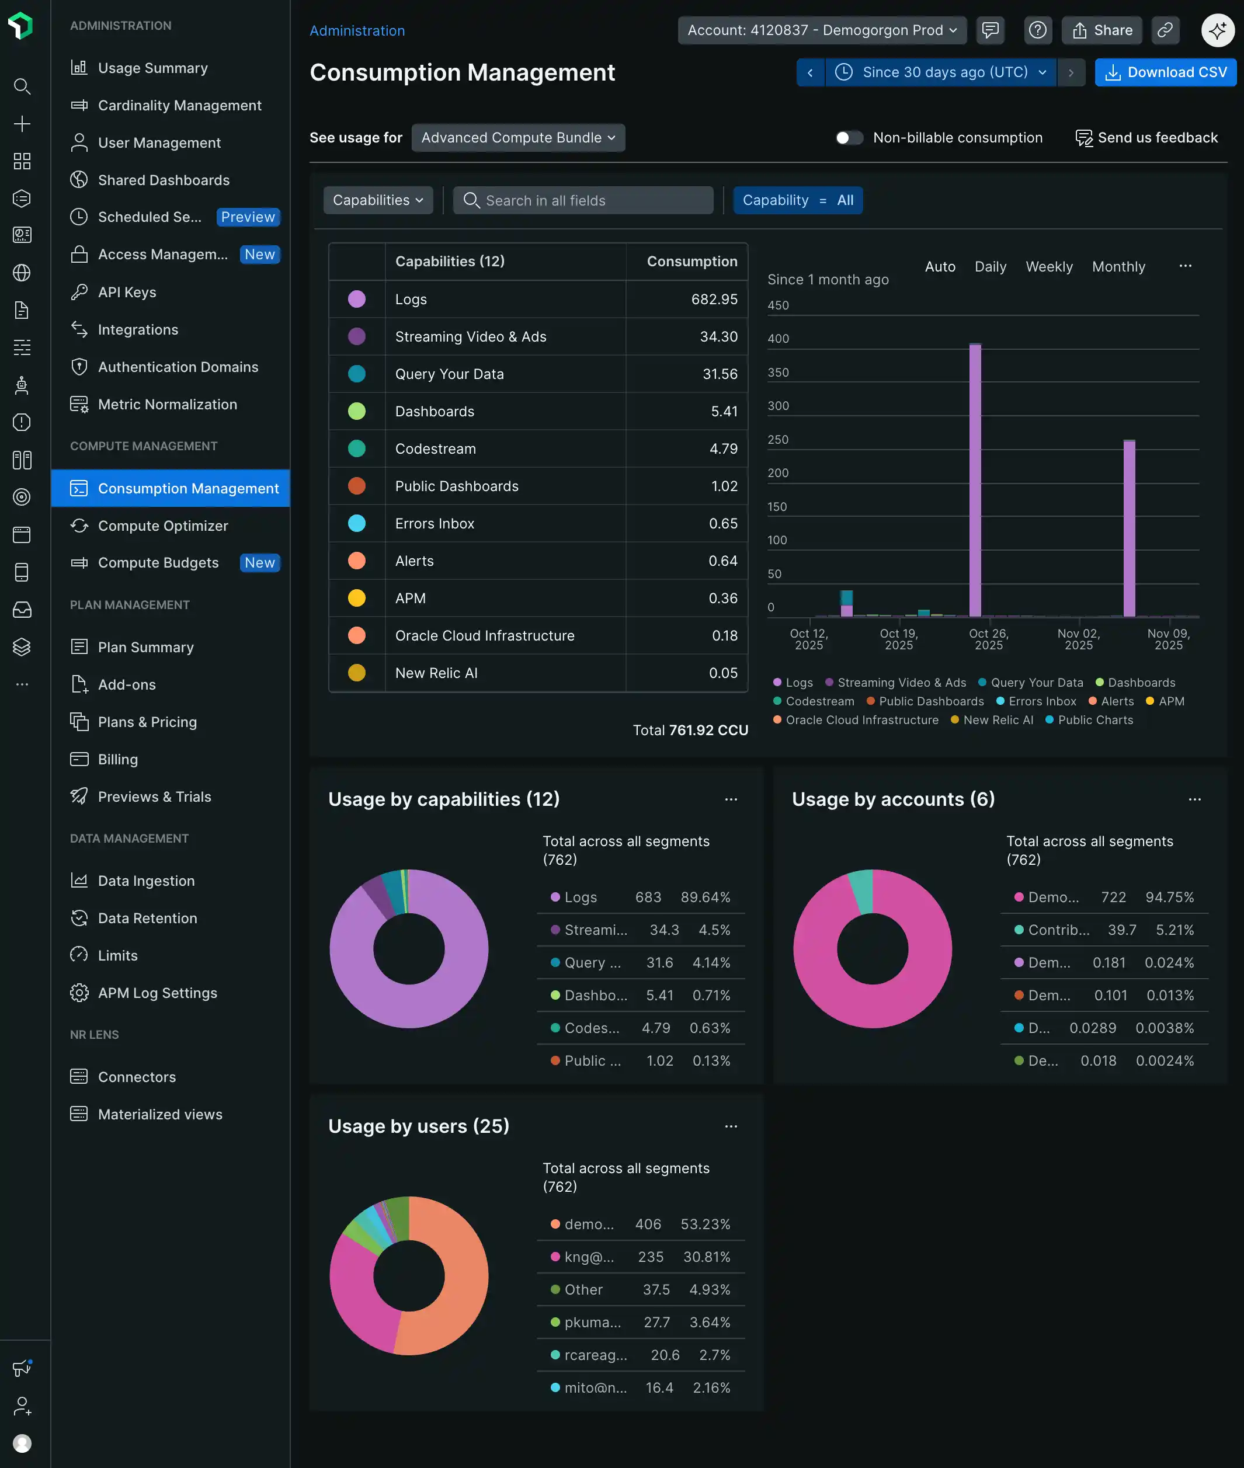Click the sparkle AI button in the top-right corner
Viewport: 1244px width, 1468px height.
tap(1217, 30)
